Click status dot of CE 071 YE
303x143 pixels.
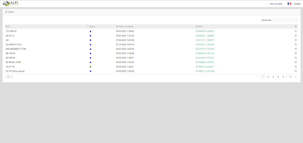90,67
